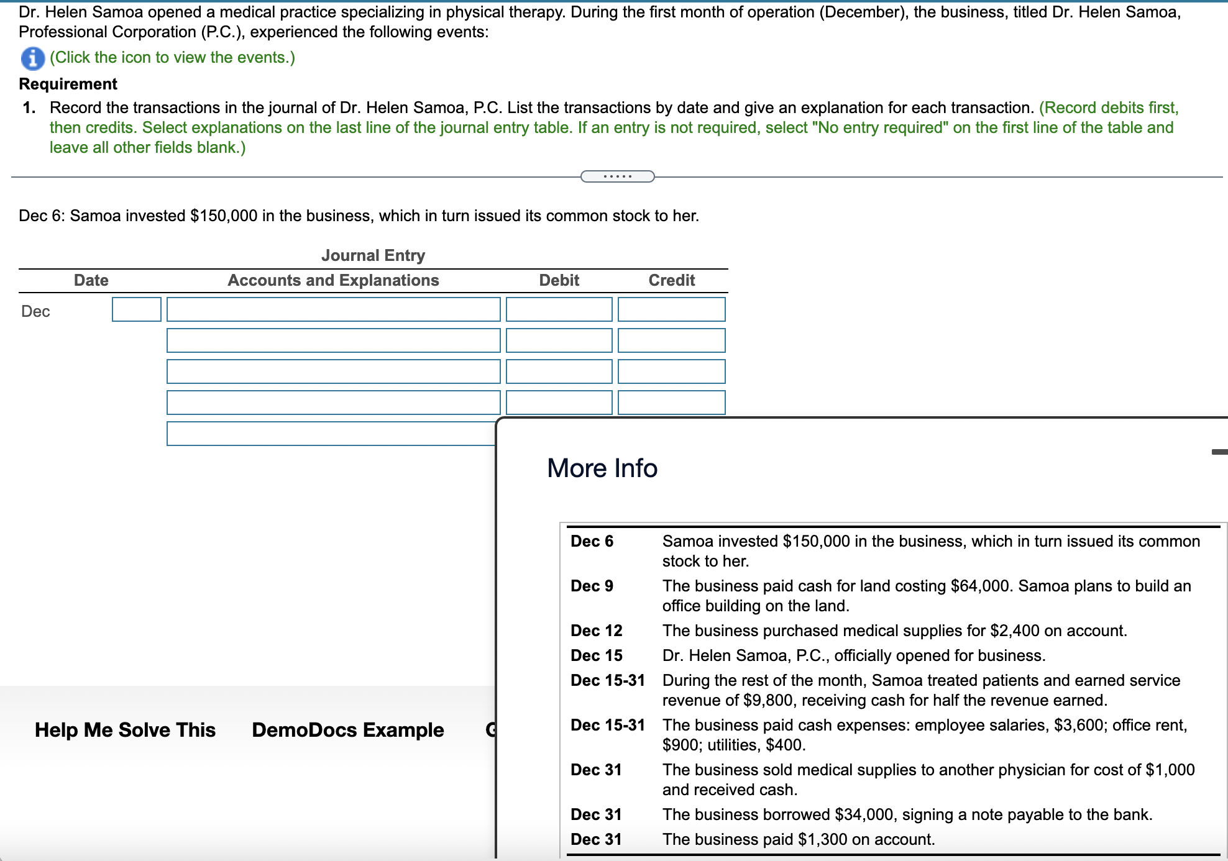
Task: Minimize the More Info dialog
Action: [x=1219, y=452]
